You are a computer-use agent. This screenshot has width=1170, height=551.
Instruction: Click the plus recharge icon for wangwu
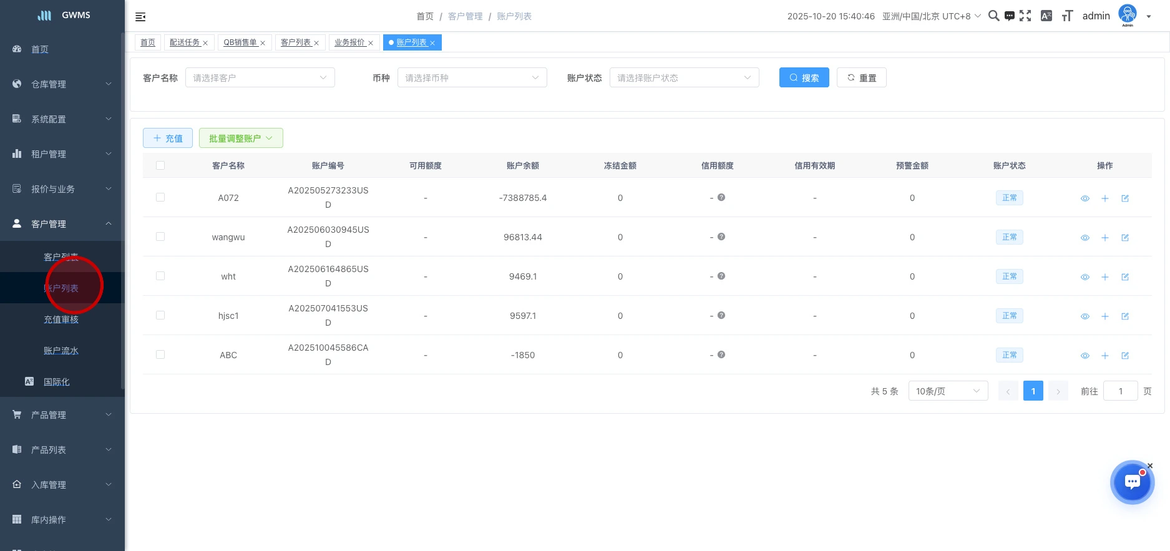[1105, 238]
